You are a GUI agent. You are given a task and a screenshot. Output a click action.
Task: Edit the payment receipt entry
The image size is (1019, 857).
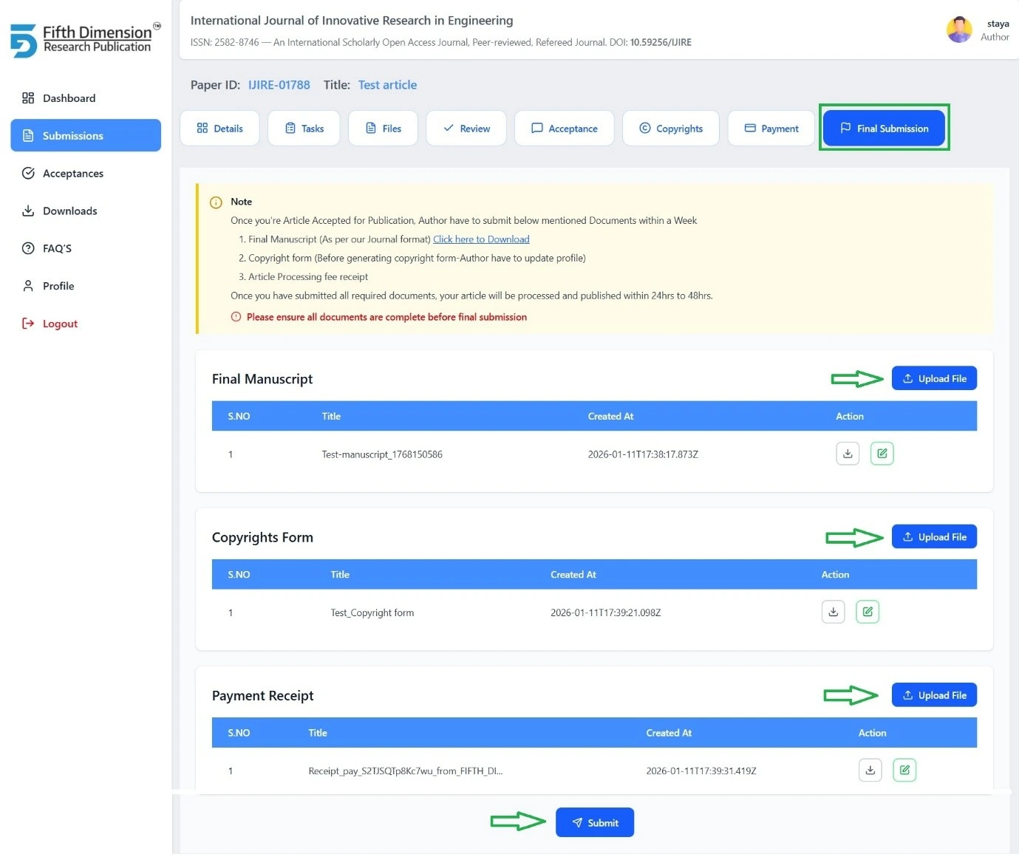[x=904, y=770]
